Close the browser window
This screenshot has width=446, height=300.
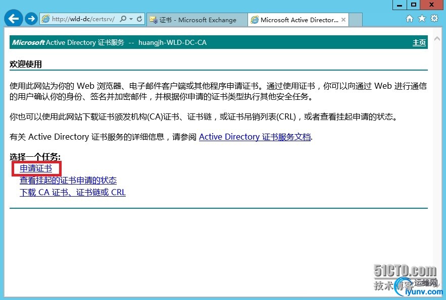(x=431, y=5)
